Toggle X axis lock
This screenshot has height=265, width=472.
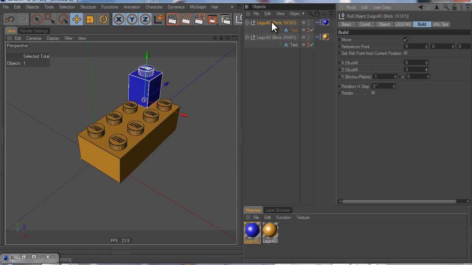pyautogui.click(x=119, y=19)
